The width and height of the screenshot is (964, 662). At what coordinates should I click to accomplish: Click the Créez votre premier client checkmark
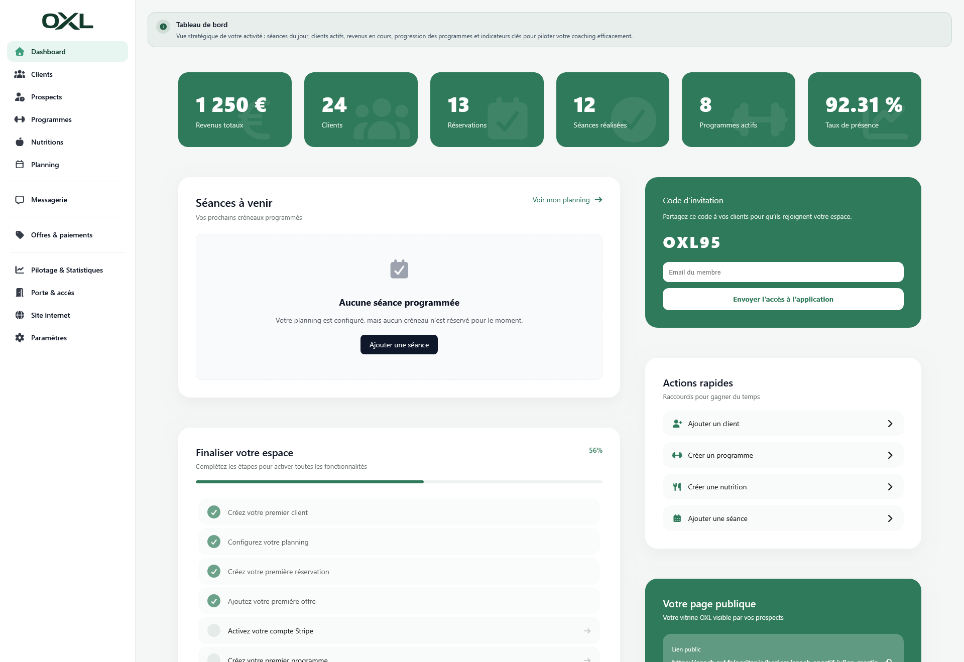[x=214, y=512]
